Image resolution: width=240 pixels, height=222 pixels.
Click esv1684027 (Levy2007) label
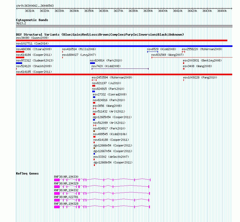point(79,55)
